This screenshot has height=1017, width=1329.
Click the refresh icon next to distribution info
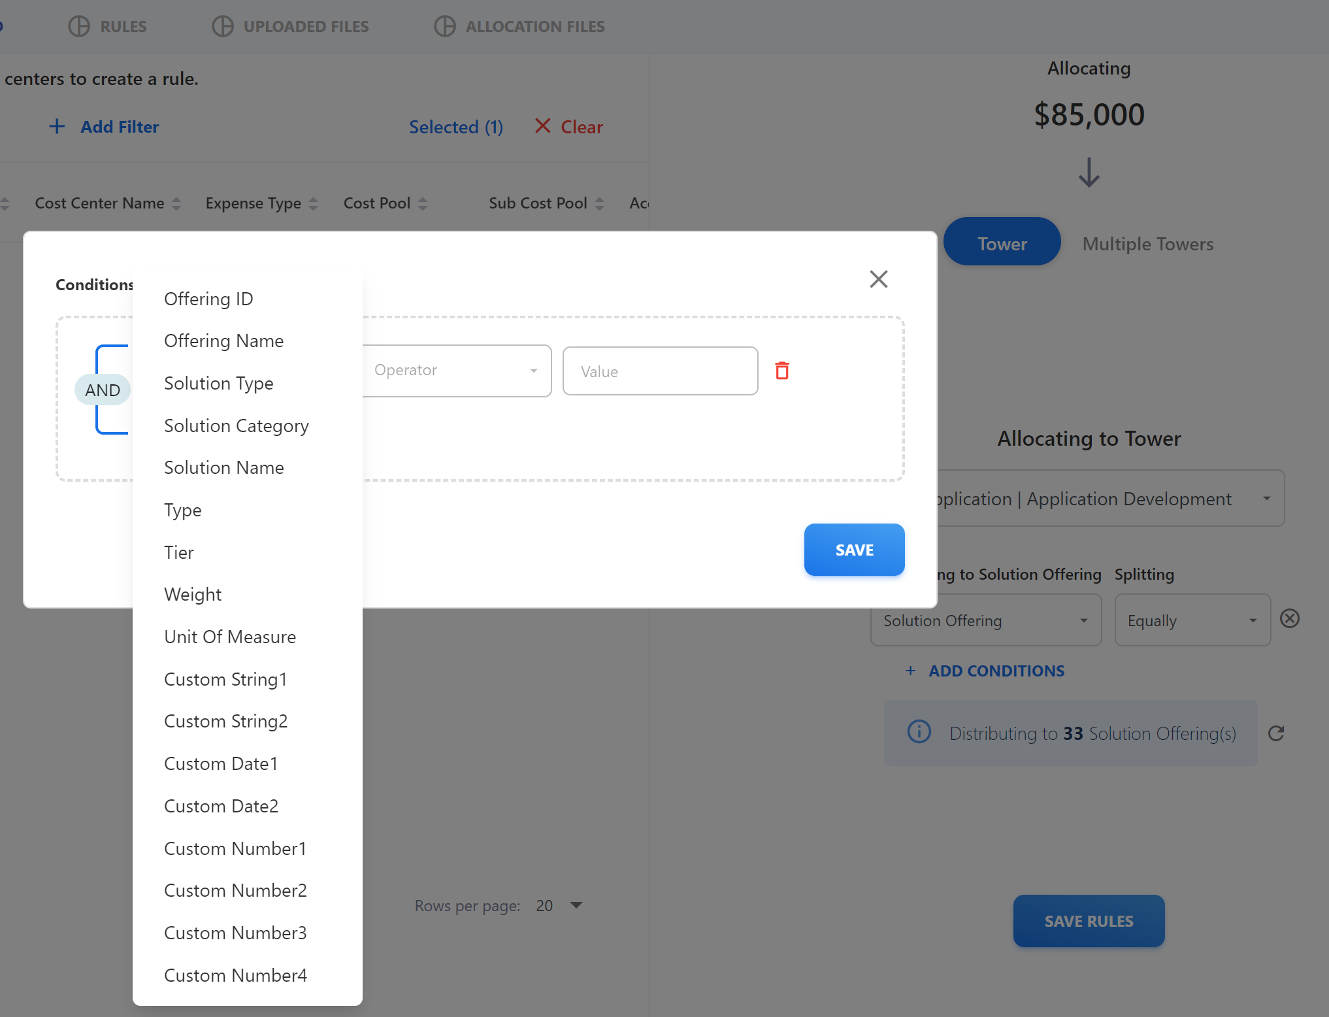1276,733
